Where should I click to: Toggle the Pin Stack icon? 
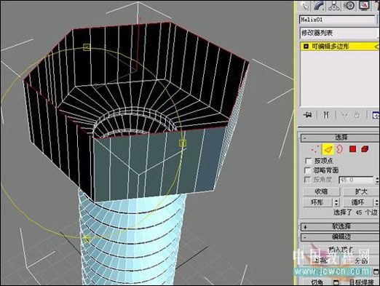pyautogui.click(x=307, y=115)
